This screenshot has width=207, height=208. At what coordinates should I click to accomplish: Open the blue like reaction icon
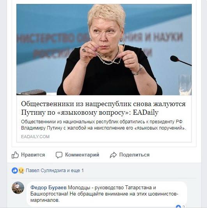tap(15, 171)
